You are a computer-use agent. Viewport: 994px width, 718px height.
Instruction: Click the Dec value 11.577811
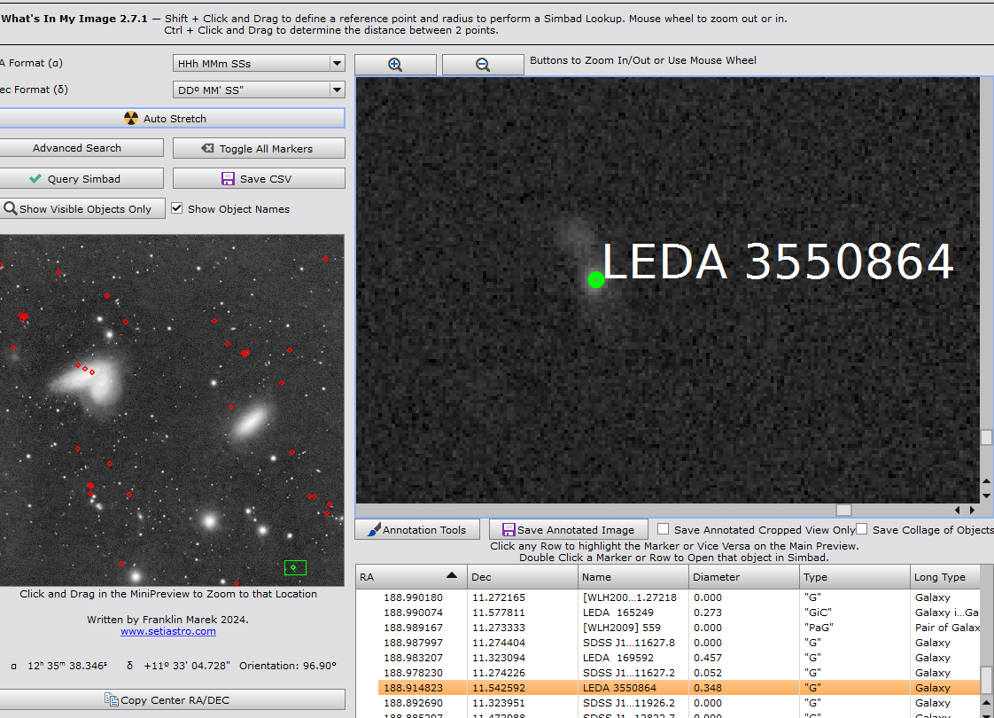tap(498, 613)
